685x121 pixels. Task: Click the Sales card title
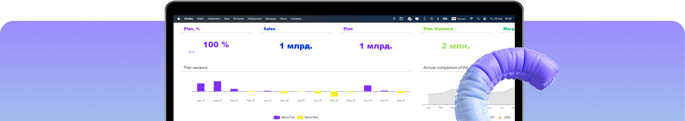click(x=269, y=29)
